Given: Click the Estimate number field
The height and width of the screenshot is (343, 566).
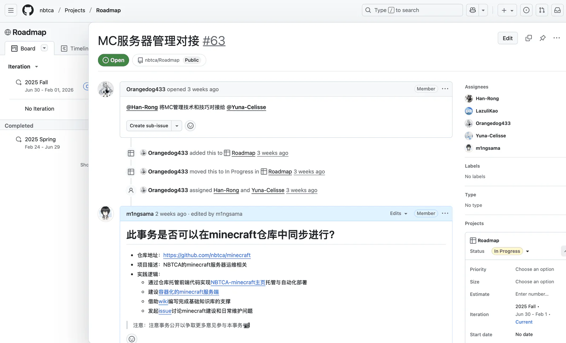Looking at the screenshot, I should click(532, 294).
